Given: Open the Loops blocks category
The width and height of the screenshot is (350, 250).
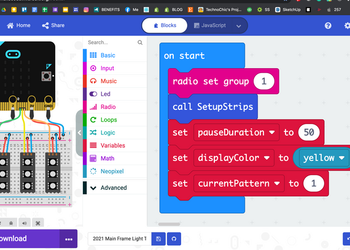Looking at the screenshot, I should click(x=115, y=120).
